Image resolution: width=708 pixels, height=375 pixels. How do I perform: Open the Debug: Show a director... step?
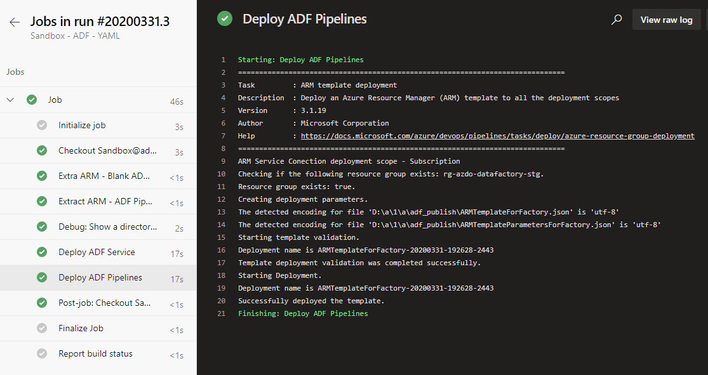point(98,227)
